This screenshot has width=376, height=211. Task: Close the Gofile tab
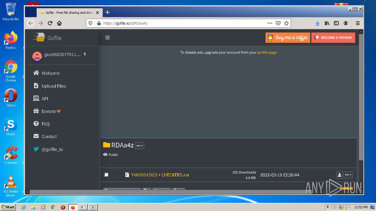(x=98, y=13)
